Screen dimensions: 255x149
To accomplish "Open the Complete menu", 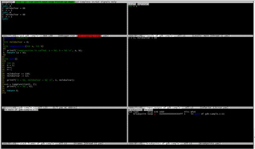I will pyautogui.click(x=85, y=2).
